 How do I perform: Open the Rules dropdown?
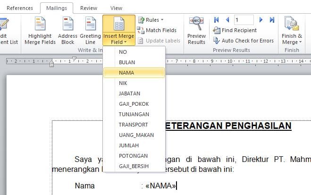pyautogui.click(x=151, y=20)
